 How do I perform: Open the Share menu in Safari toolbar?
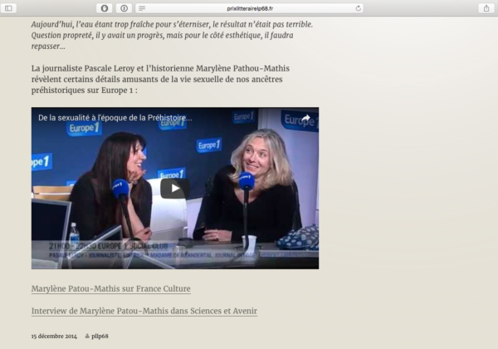(x=486, y=8)
